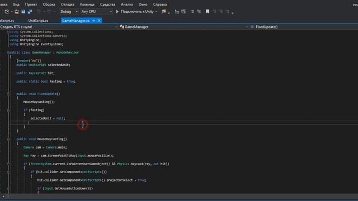Click the 'Ray ray = cam.ScreenPointToRay' line
The height and width of the screenshot is (201, 358).
[x=68, y=156]
